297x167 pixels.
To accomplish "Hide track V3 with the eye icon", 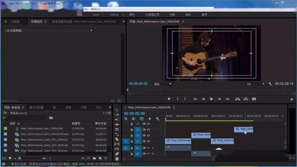I will 148,130.
